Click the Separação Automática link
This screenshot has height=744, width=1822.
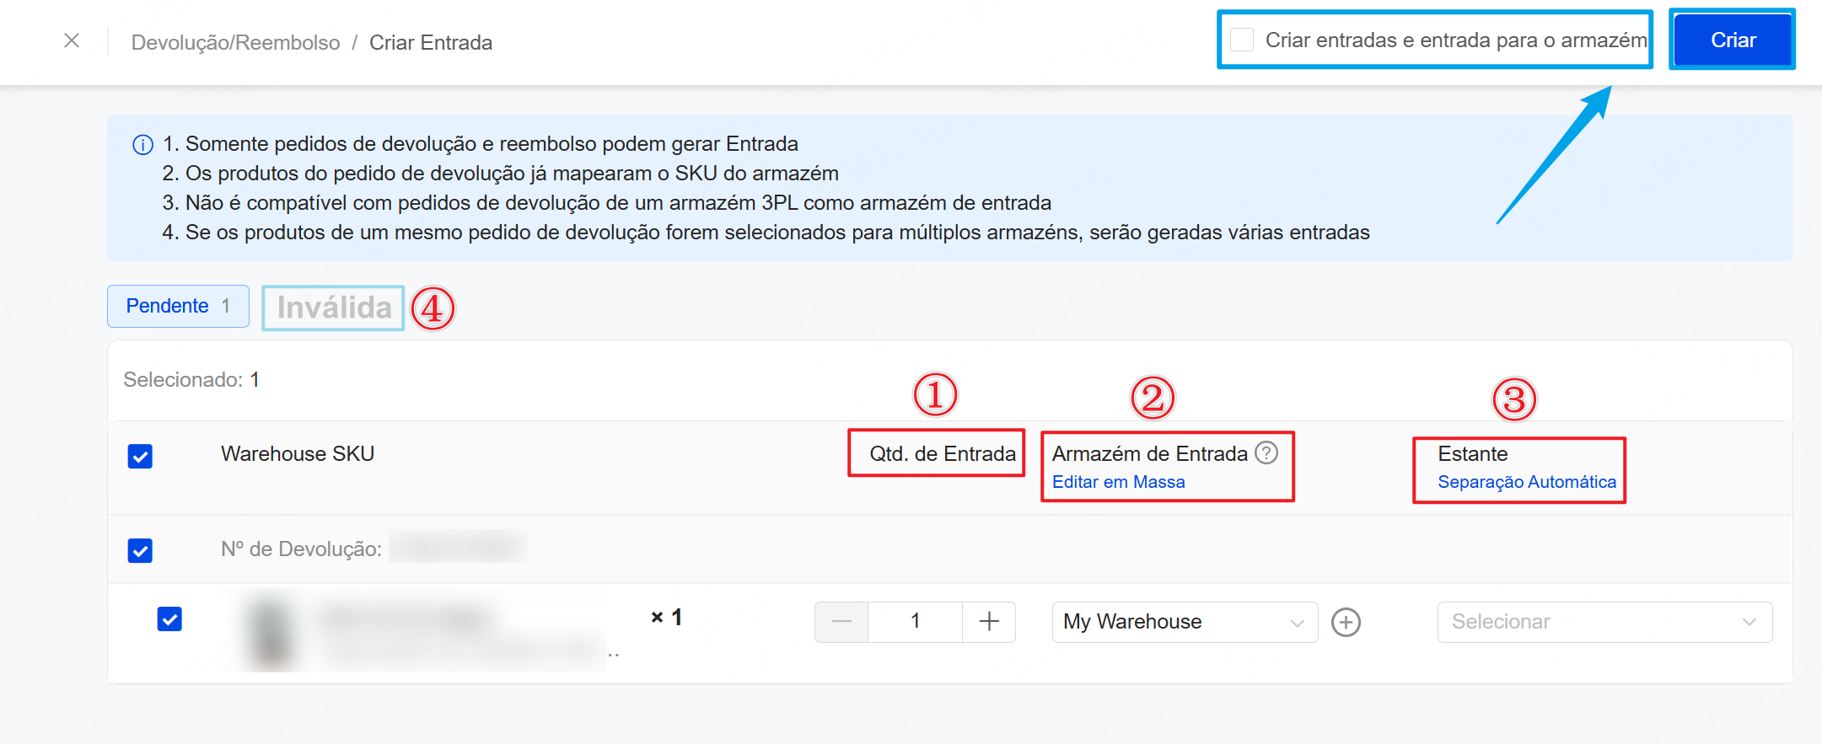[1526, 482]
